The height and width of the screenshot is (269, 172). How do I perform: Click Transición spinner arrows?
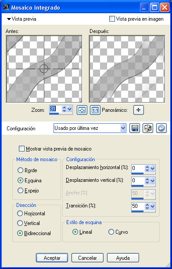pyautogui.click(x=147, y=206)
